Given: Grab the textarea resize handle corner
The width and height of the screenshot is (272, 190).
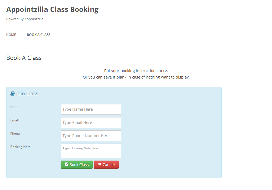Looking at the screenshot, I should 120,157.
